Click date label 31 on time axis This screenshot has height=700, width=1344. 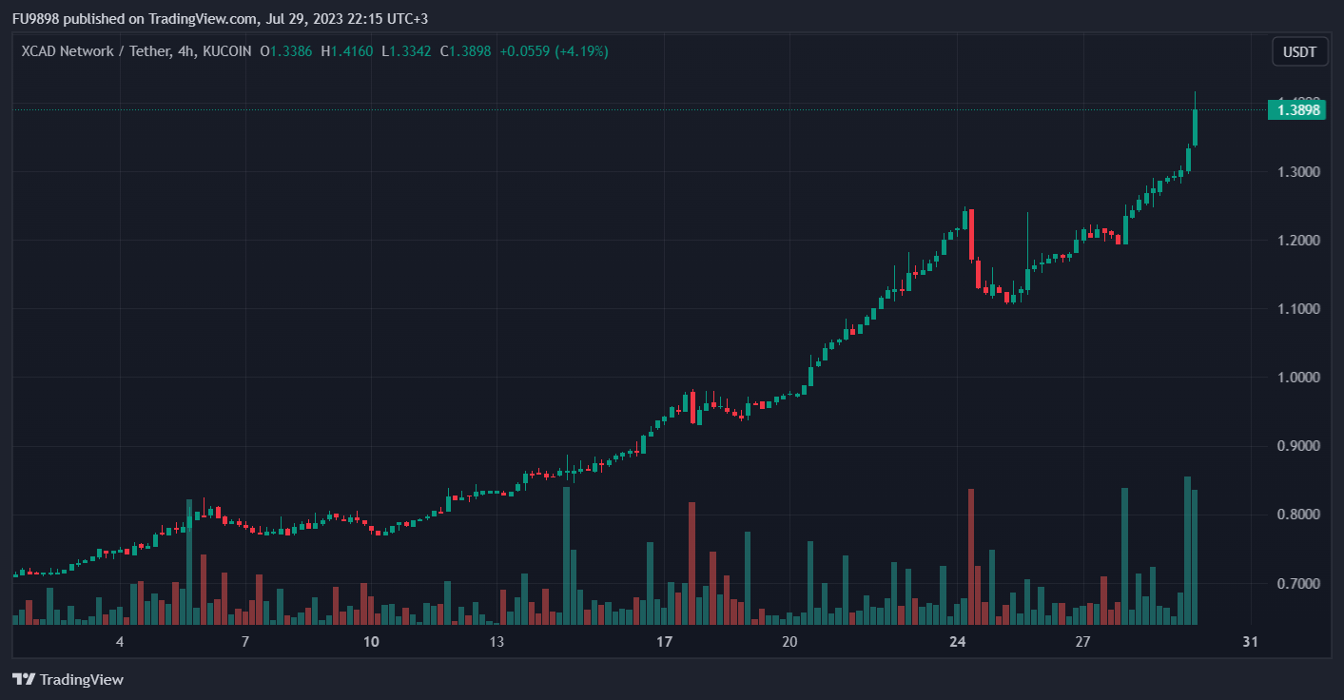1250,642
